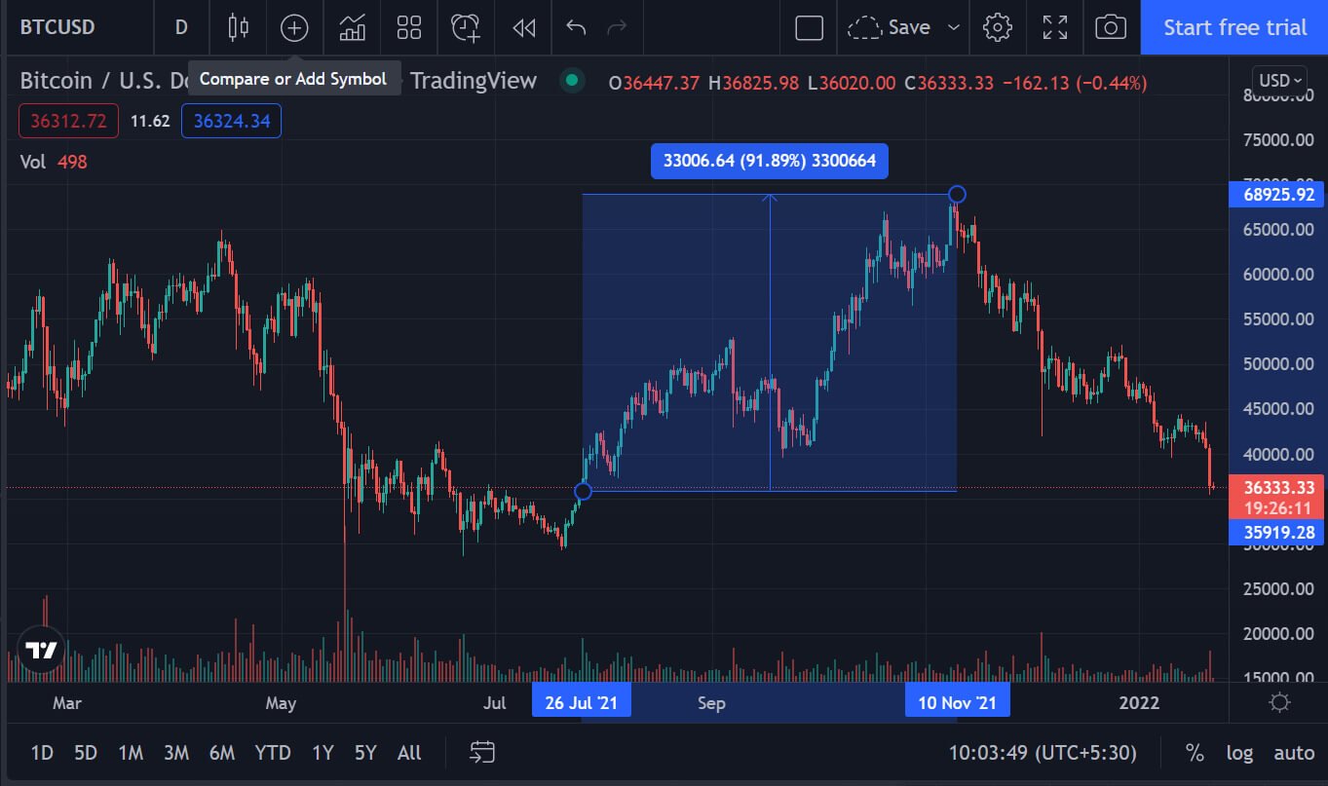Image resolution: width=1328 pixels, height=786 pixels.
Task: Select the YTD range tab
Action: coord(273,752)
